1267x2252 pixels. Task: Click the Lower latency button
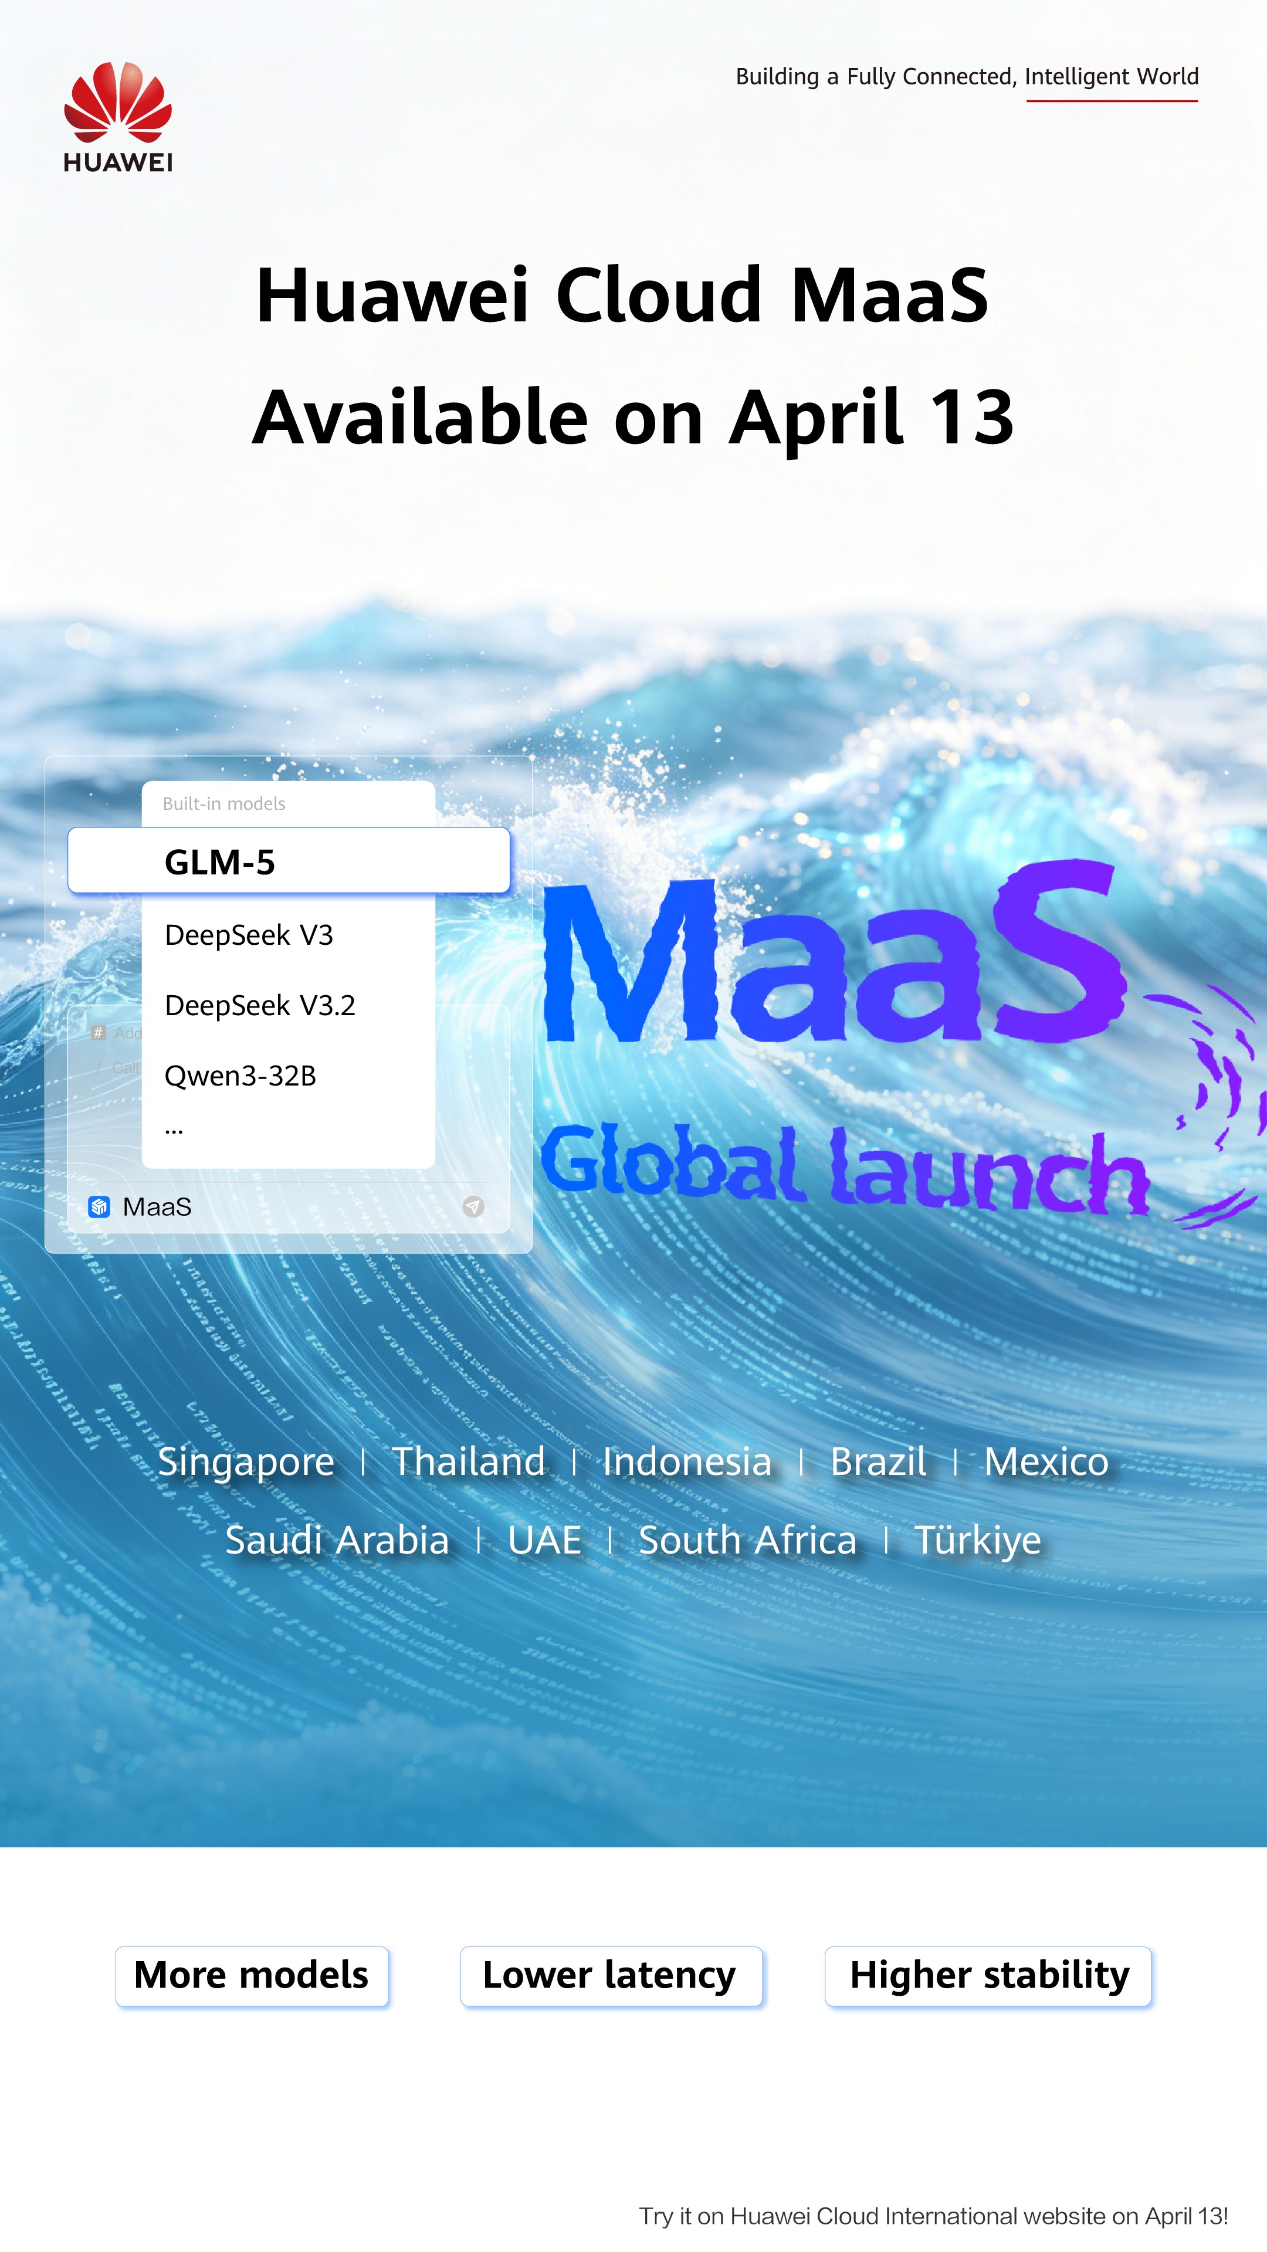click(610, 1976)
